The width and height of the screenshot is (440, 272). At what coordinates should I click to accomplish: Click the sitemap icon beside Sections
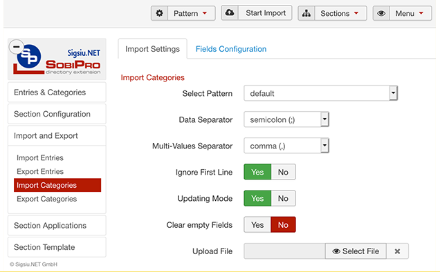(306, 13)
